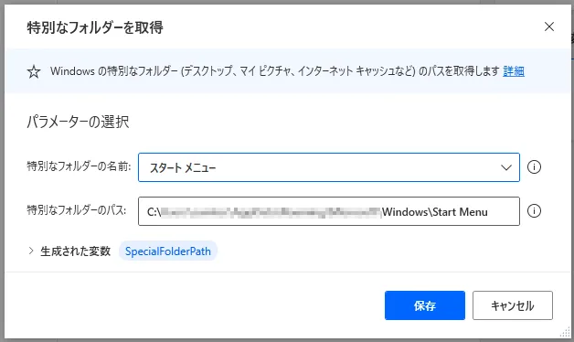Click the star icon in info banner

coord(34,71)
